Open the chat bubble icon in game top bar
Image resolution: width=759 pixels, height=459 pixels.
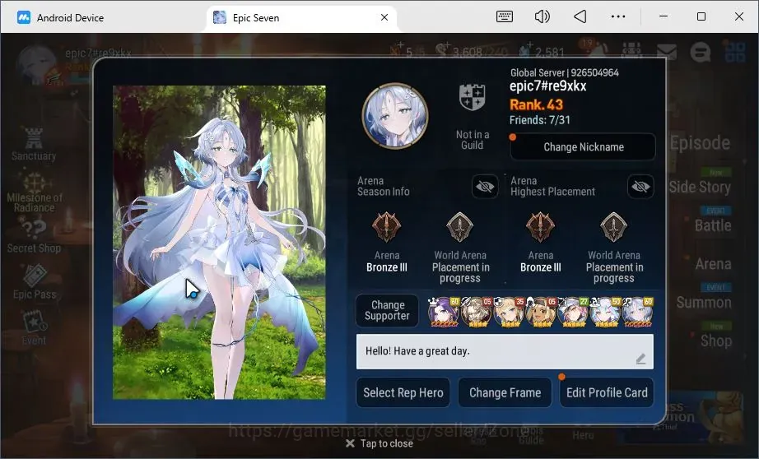point(700,51)
